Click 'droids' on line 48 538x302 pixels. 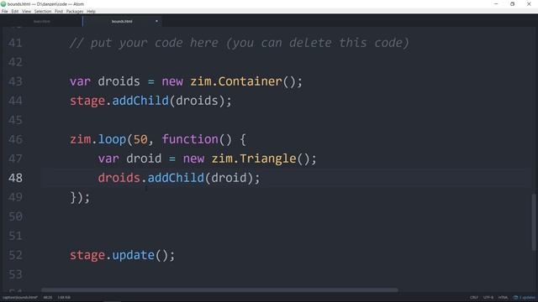point(119,178)
